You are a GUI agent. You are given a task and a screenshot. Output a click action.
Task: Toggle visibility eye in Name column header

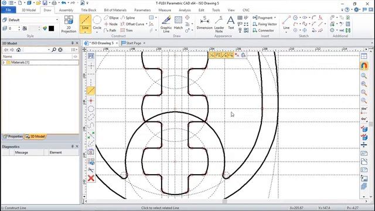pyautogui.click(x=76, y=56)
